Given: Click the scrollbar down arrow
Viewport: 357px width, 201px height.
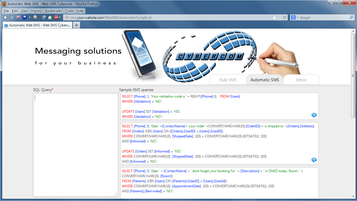Looking at the screenshot, I should (353, 197).
